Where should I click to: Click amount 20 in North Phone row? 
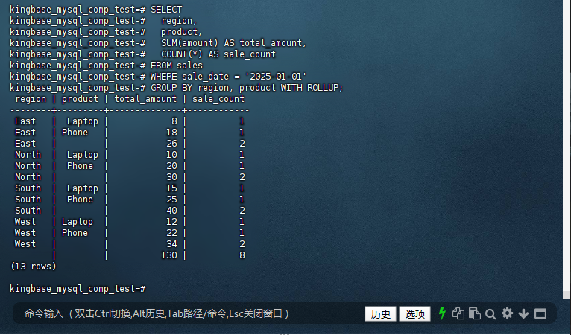171,166
